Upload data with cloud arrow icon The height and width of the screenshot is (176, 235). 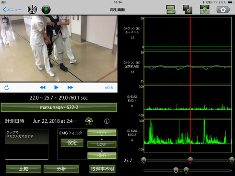click(x=89, y=121)
